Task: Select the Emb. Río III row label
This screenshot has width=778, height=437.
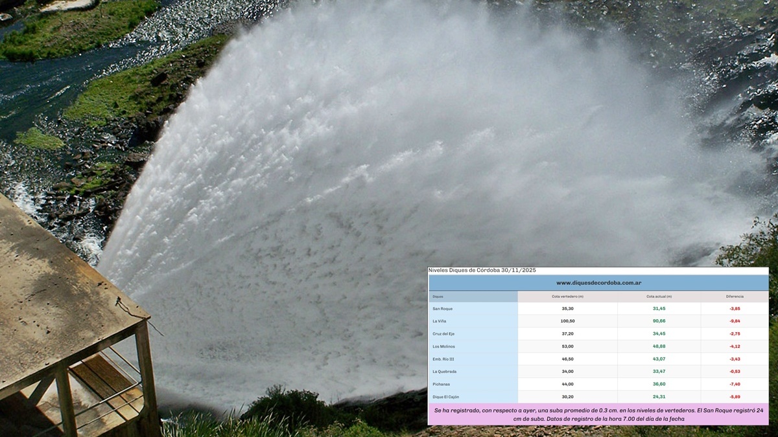Action: (x=444, y=359)
